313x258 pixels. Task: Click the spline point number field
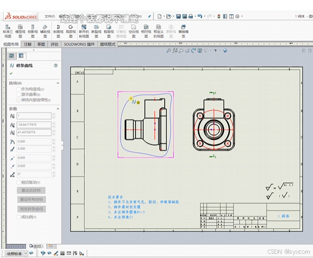[x=34, y=116]
